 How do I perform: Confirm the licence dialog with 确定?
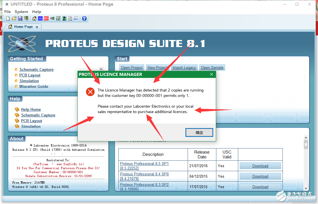click(x=199, y=133)
